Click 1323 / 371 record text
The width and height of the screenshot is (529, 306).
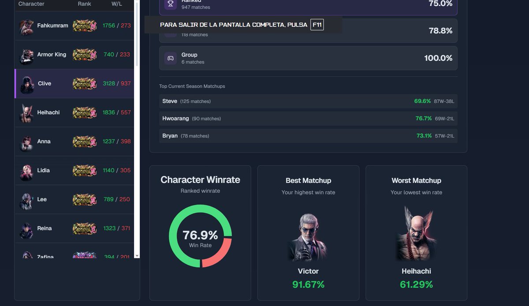point(117,228)
